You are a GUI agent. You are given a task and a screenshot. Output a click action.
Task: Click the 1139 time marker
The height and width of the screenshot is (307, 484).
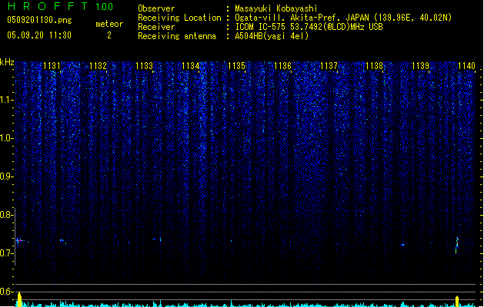[x=420, y=66]
